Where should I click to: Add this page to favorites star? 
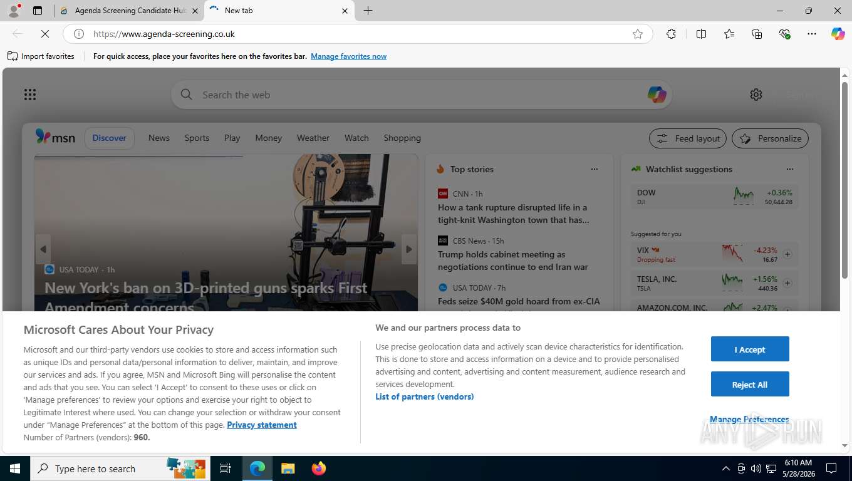(637, 34)
